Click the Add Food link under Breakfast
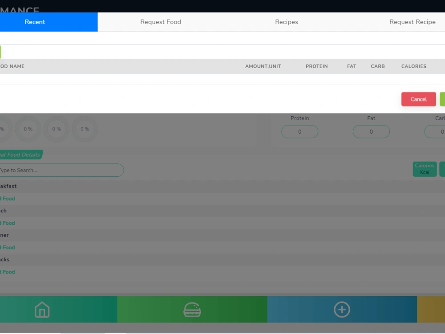 [8, 199]
